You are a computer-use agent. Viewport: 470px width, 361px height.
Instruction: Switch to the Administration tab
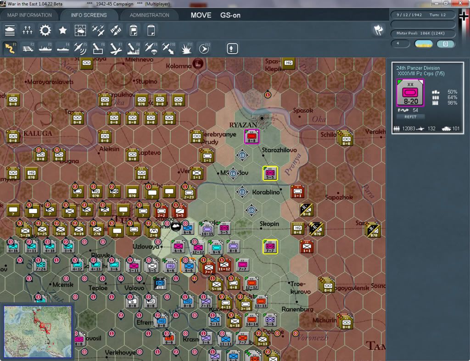pos(149,15)
